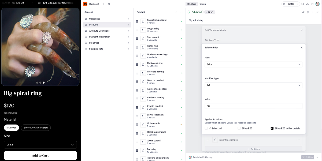Click in the Value input containing 50
322x161 pixels.
pos(253,106)
